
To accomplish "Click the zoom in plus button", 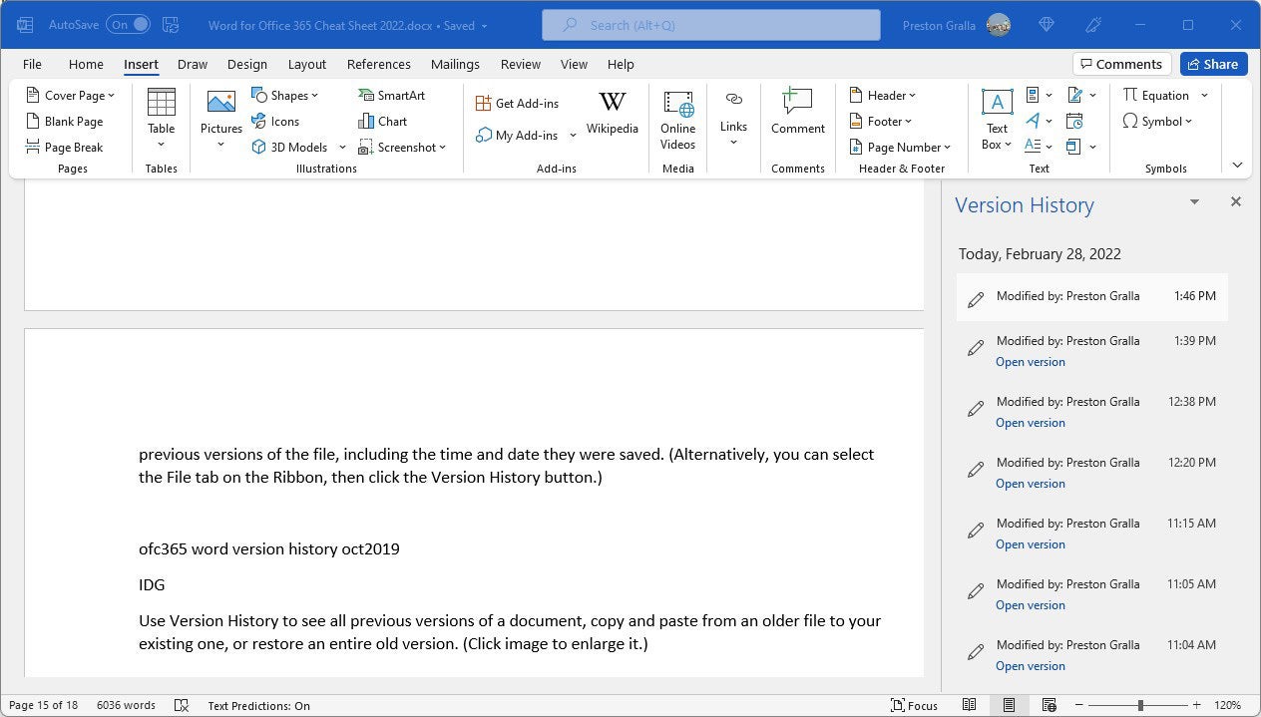I will 1197,705.
